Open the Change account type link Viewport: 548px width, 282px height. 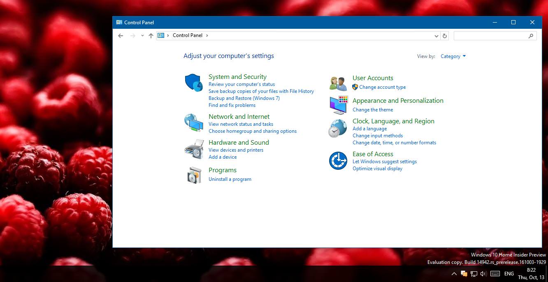tap(382, 87)
